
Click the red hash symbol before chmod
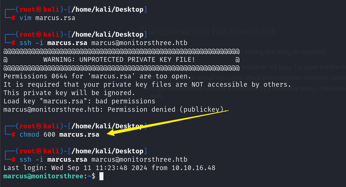[13, 134]
